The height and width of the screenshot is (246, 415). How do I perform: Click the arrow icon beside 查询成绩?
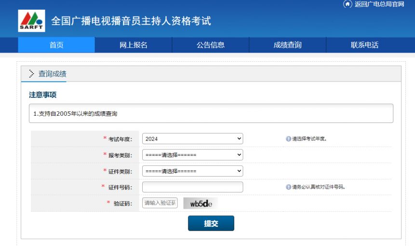click(x=31, y=74)
